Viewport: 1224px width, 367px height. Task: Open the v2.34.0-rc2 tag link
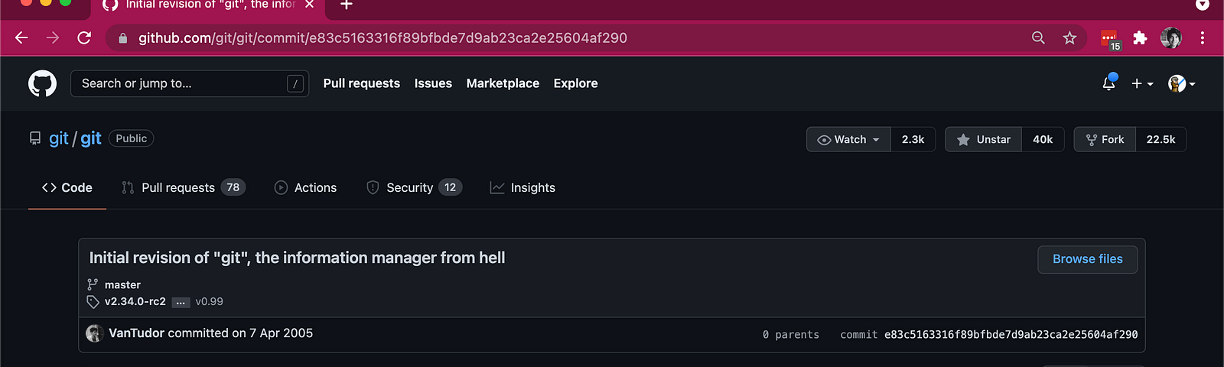[x=135, y=301]
